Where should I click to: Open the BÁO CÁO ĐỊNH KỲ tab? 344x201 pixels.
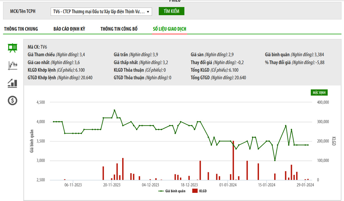(69, 29)
